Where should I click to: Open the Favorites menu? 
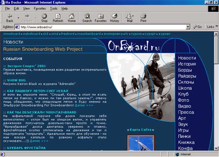click(x=40, y=9)
